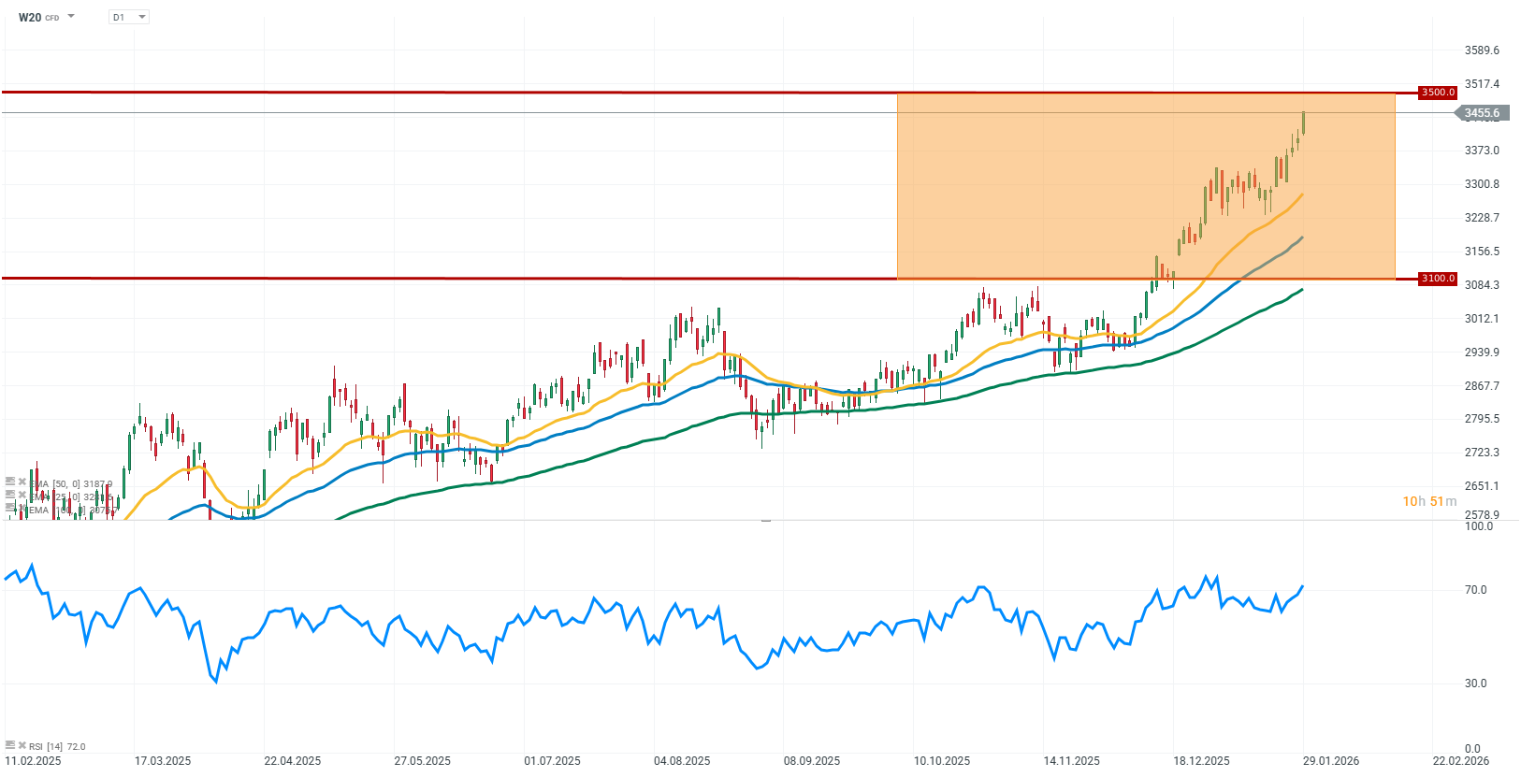Open the W20 CFD symbol dropdown arrow

tap(71, 17)
